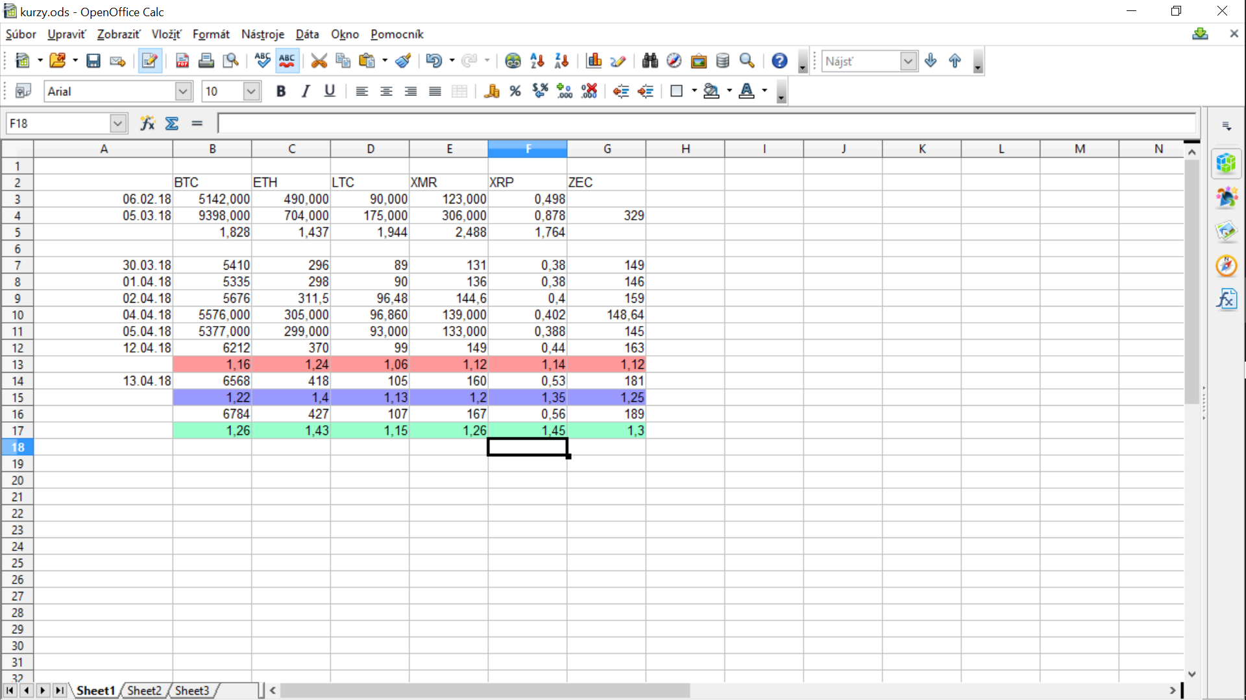Click the Save document icon
1246x700 pixels.
(93, 61)
